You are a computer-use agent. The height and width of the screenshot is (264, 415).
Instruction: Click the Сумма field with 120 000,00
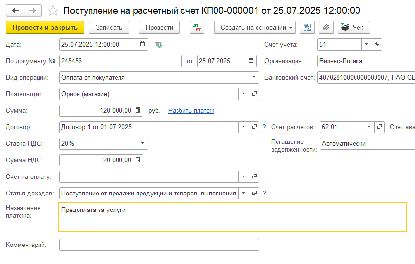97,111
